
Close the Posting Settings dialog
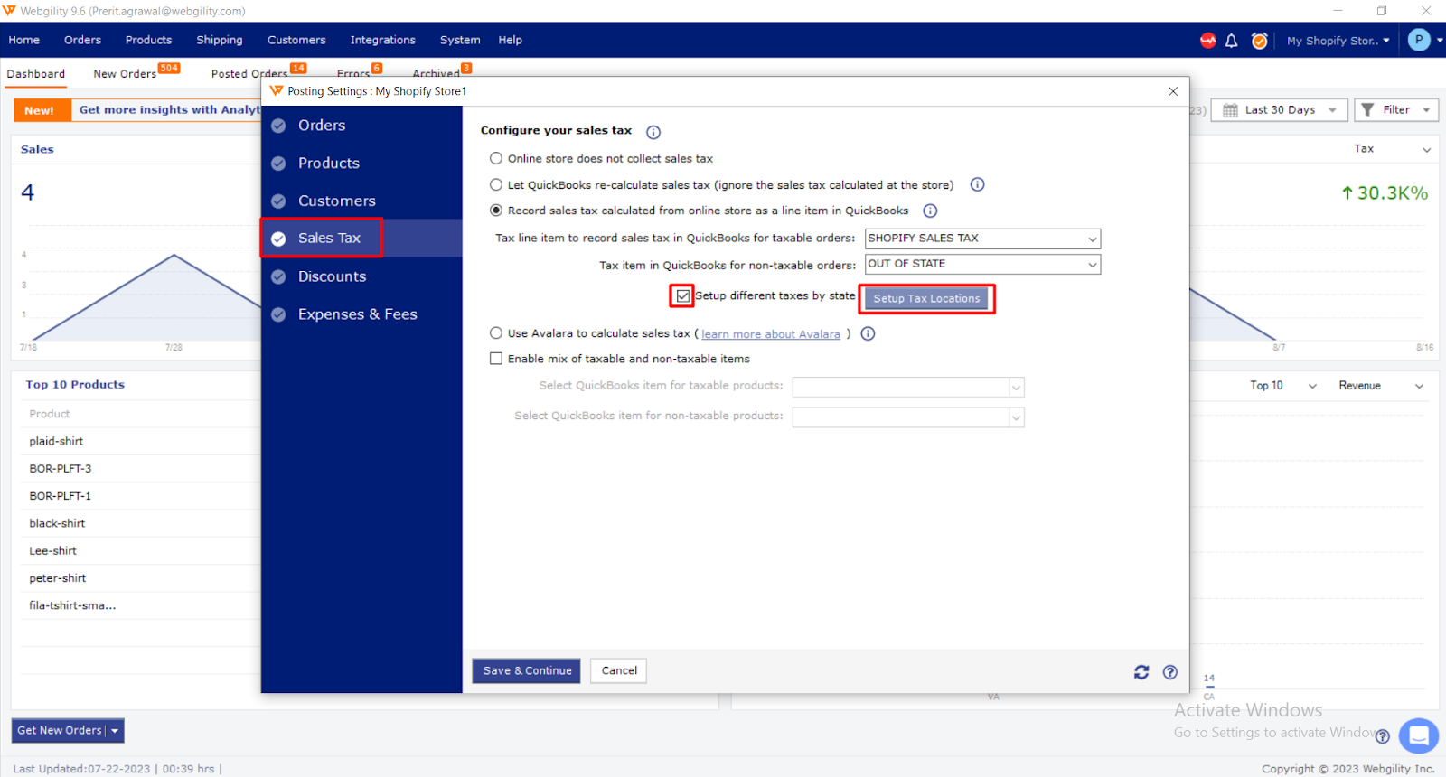click(x=1173, y=91)
